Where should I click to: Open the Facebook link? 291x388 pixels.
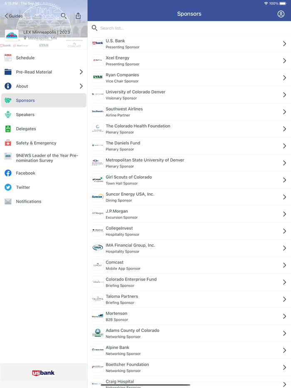pos(44,173)
